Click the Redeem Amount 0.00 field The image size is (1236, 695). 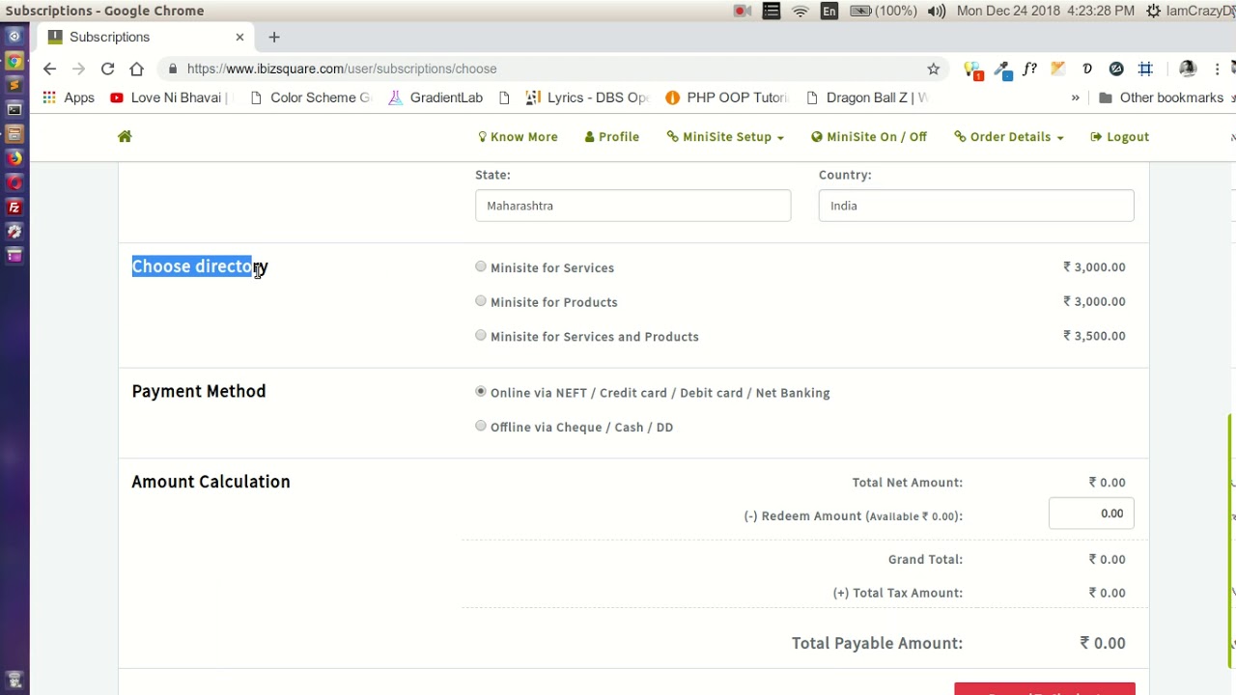click(x=1091, y=514)
